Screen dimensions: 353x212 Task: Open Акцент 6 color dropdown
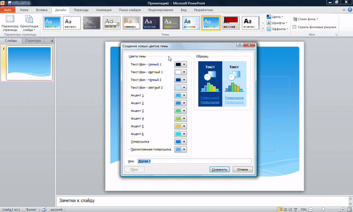(181, 134)
